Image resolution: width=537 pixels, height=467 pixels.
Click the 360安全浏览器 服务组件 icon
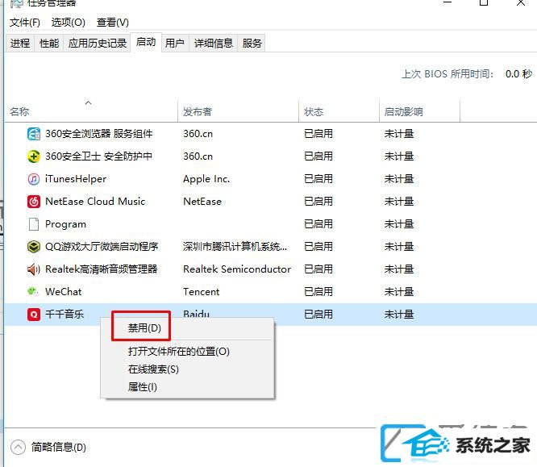(34, 134)
